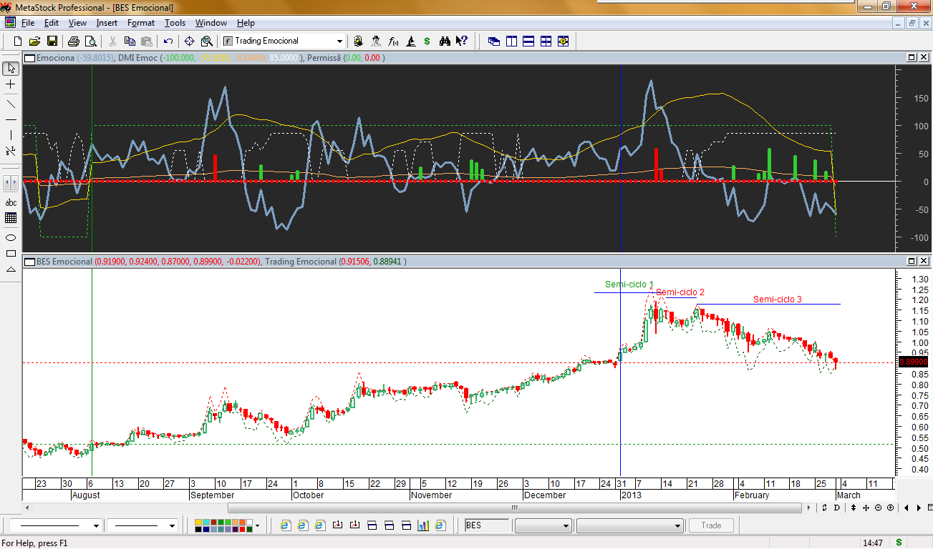Click the Semi-ciclo 1 chart label
This screenshot has width=933, height=549.
click(x=629, y=285)
